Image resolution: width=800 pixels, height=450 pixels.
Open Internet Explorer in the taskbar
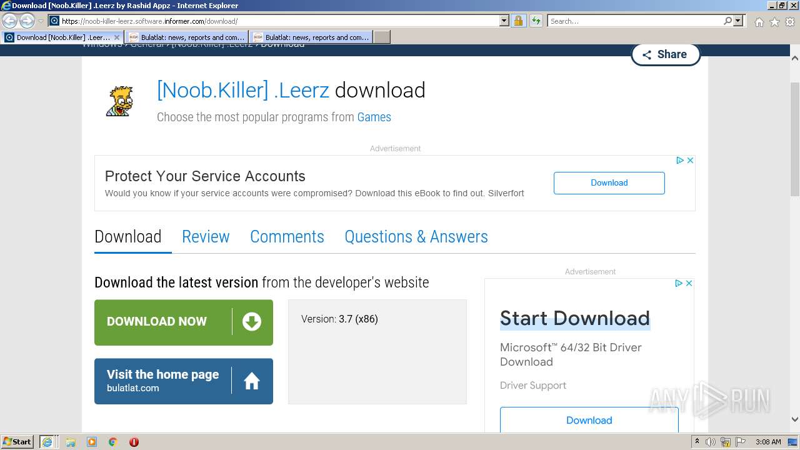pyautogui.click(x=47, y=442)
